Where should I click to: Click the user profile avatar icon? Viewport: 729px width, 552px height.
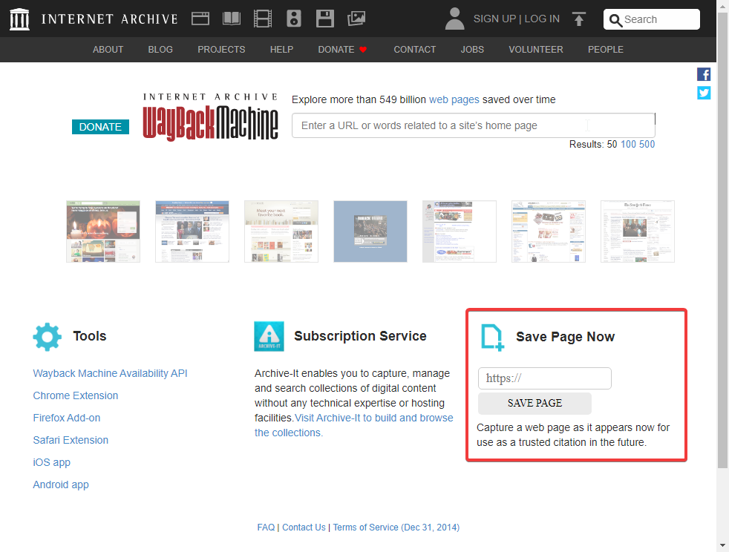454,18
